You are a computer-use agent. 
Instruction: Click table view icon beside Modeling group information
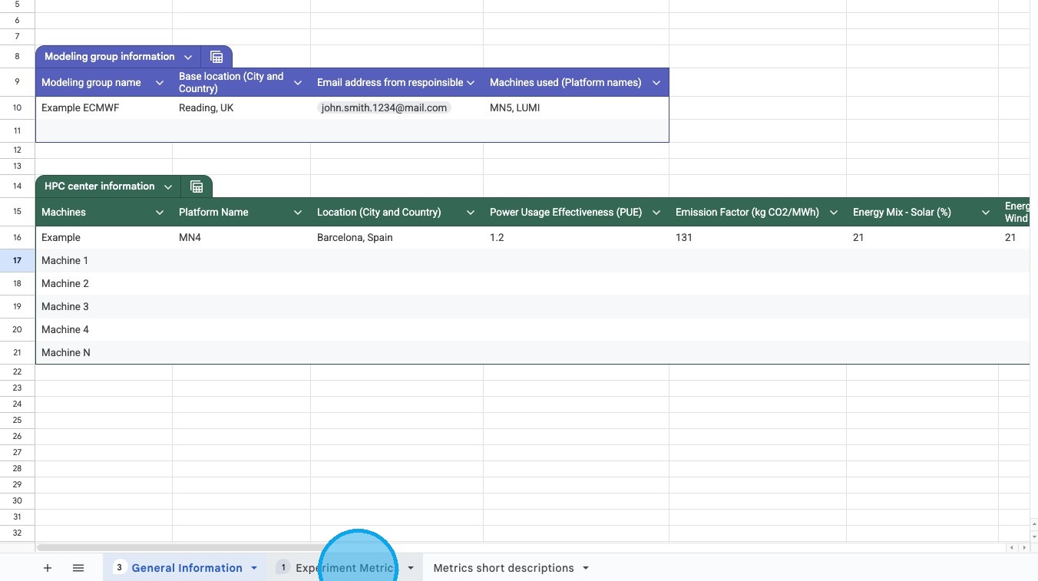217,57
